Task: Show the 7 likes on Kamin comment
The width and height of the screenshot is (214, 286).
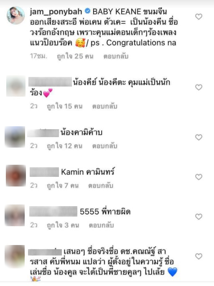Action: (x=63, y=186)
